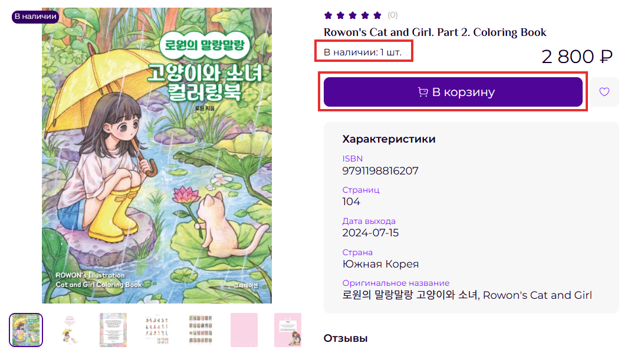The height and width of the screenshot is (353, 631).
Task: View the description page thumbnail
Action: (x=113, y=330)
